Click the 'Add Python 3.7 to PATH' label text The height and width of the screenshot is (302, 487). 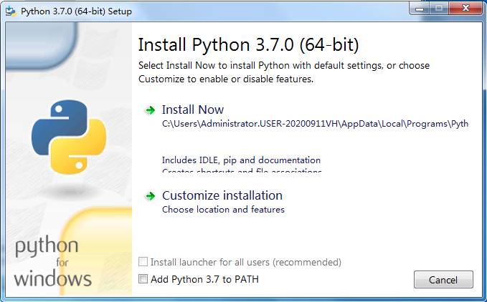click(x=204, y=279)
